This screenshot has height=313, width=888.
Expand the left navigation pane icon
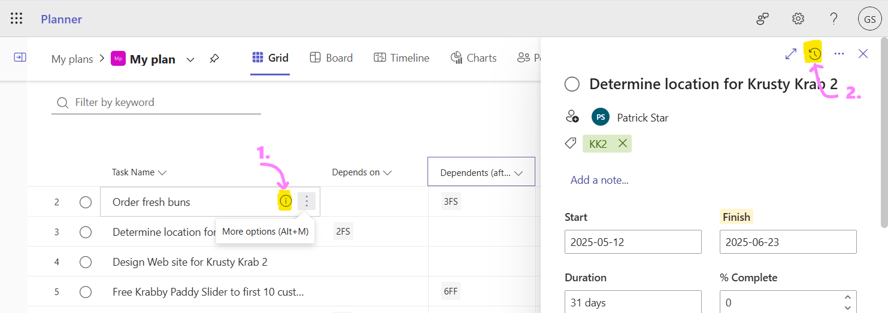point(20,57)
